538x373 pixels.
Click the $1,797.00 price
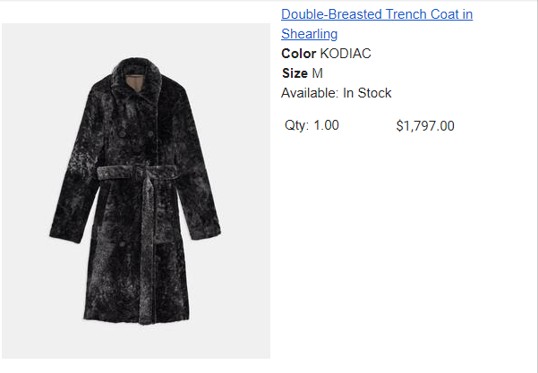tap(424, 126)
